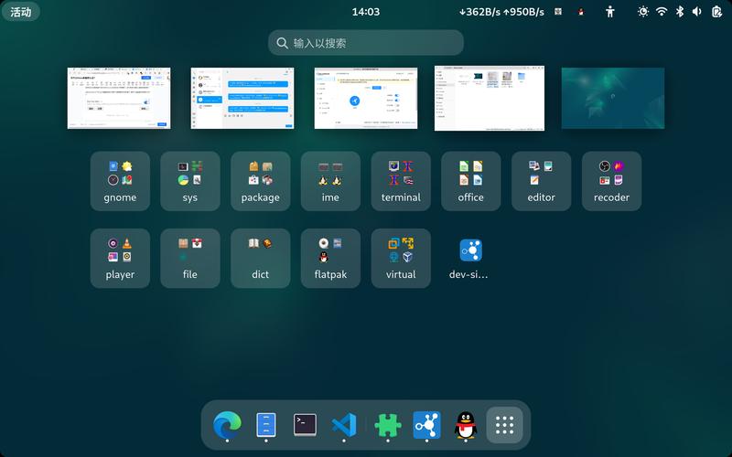
Task: Click the volume speaker icon
Action: coord(697,12)
